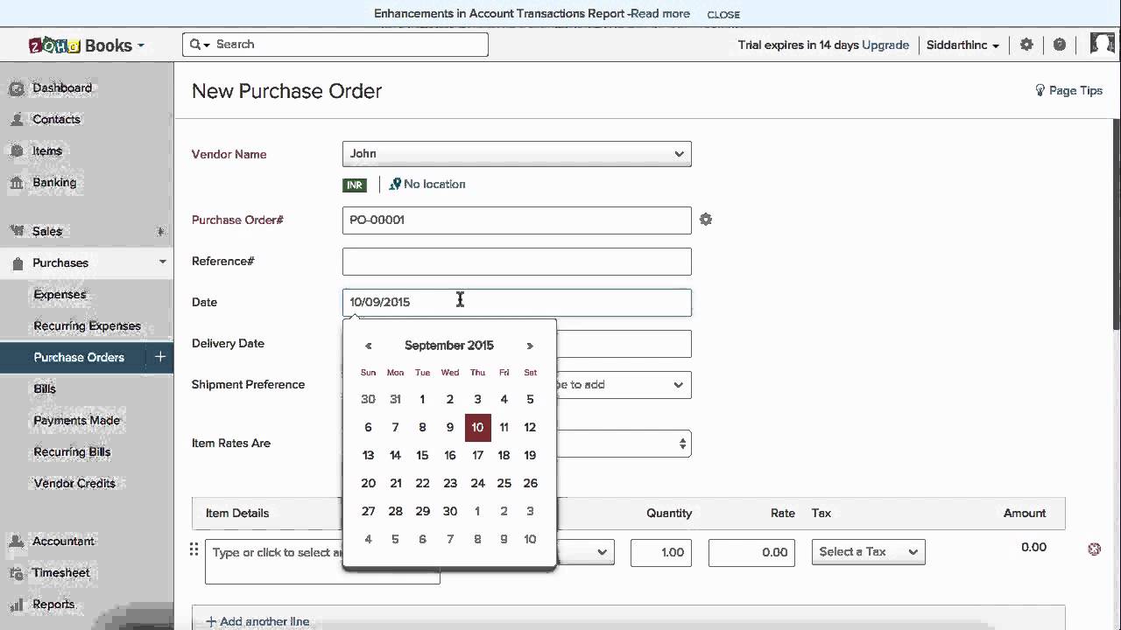Click the Reference# input field

point(517,262)
